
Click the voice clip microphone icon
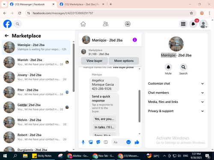point(83,142)
